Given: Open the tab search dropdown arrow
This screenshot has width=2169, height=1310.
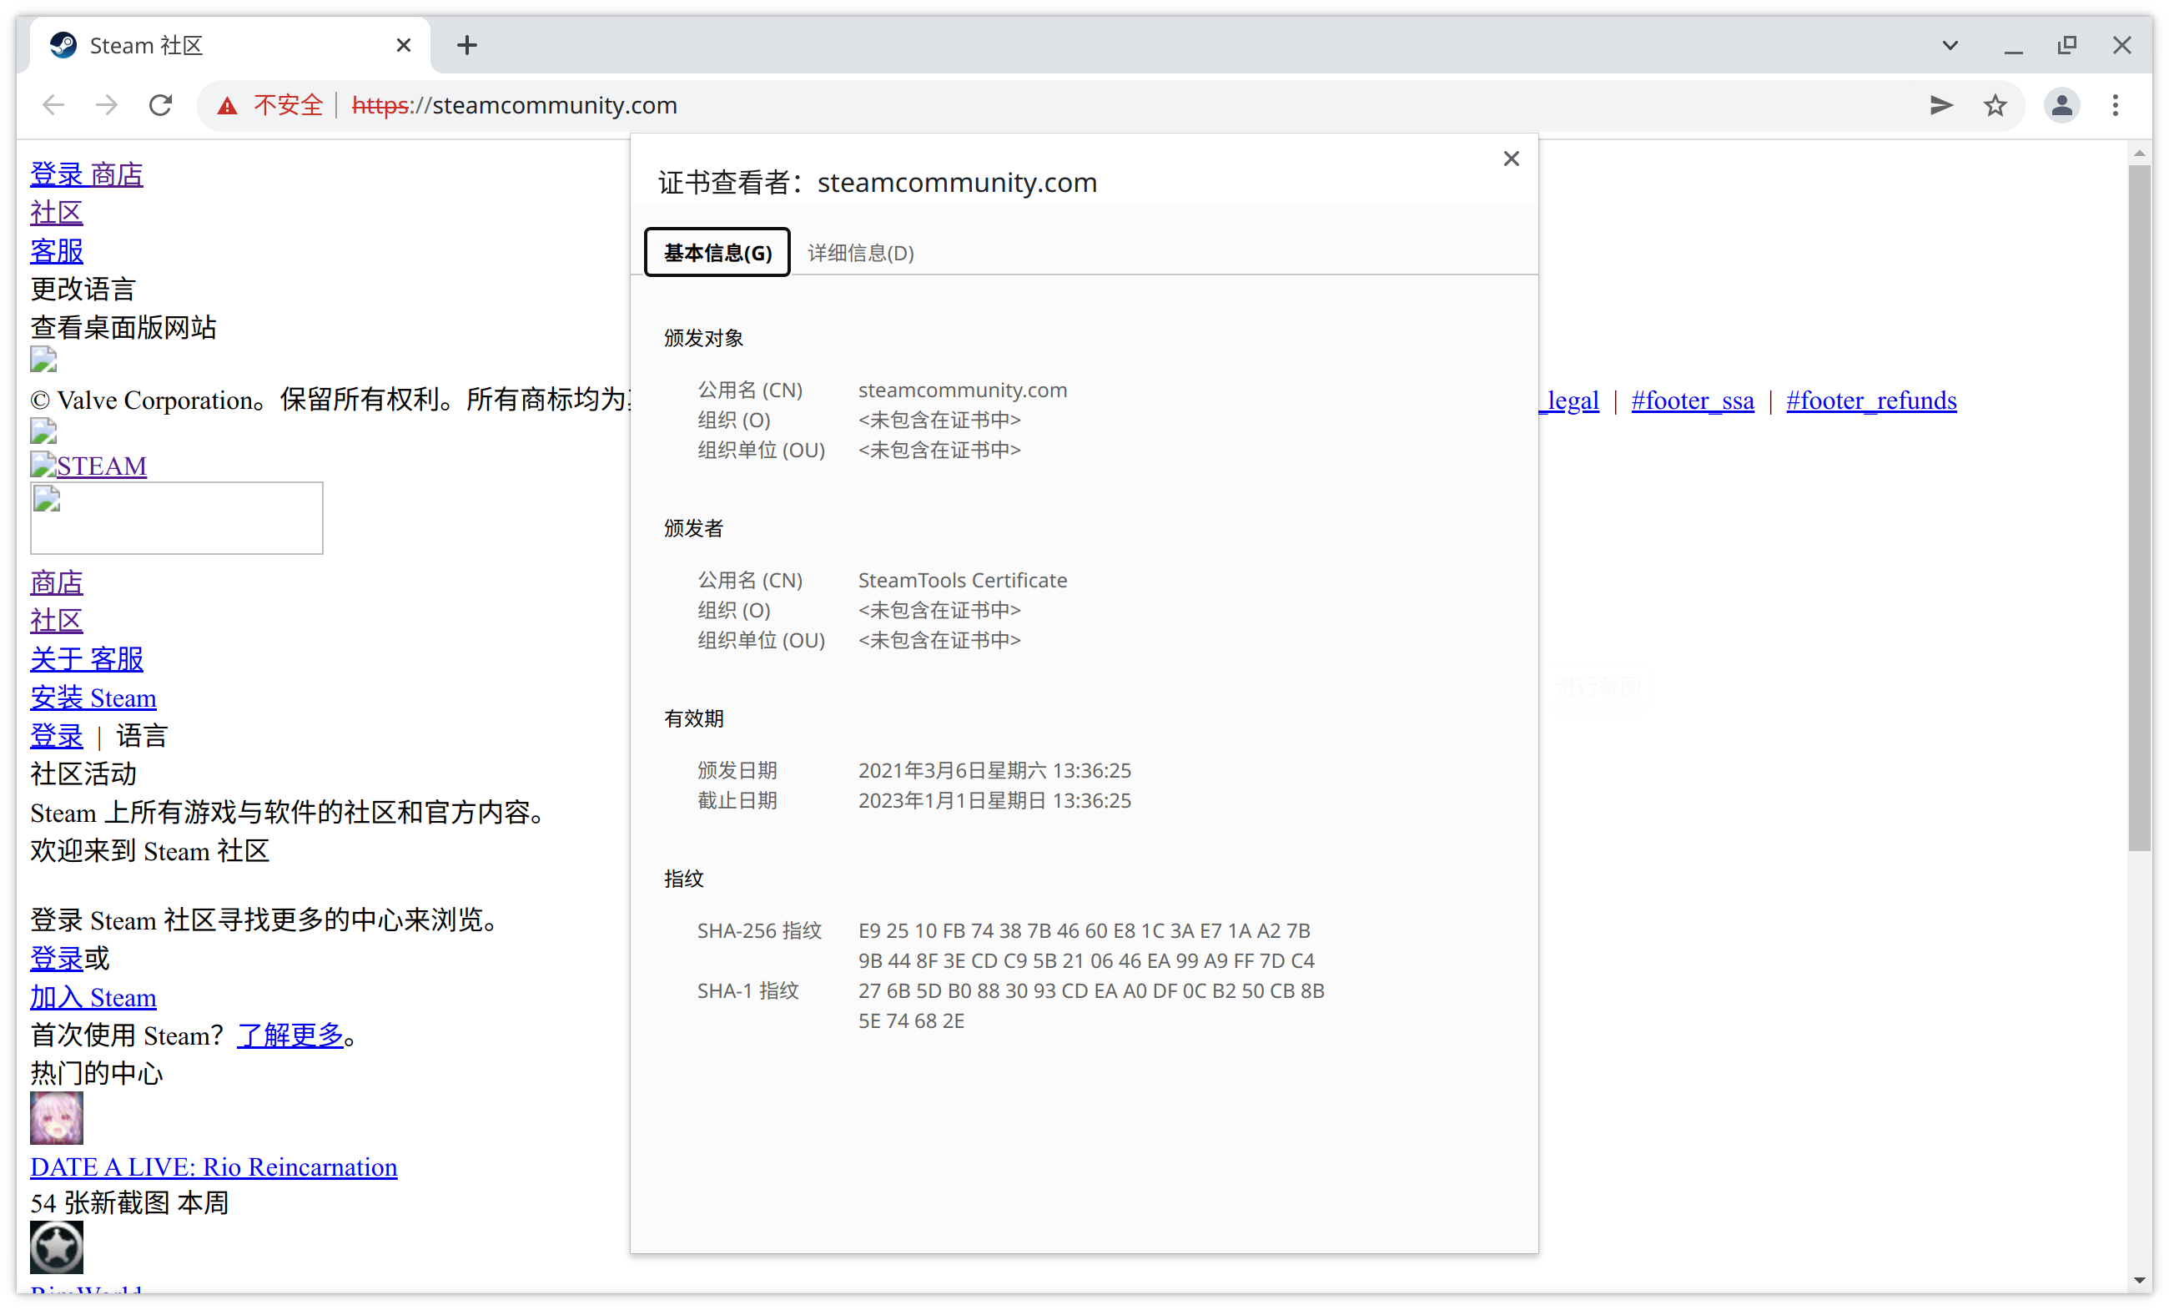Looking at the screenshot, I should 1950,45.
